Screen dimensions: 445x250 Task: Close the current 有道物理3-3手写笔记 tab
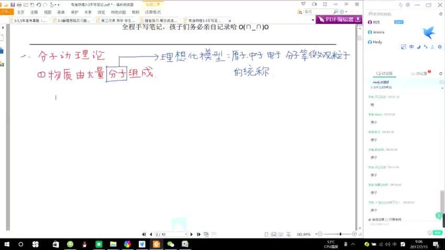230,21
